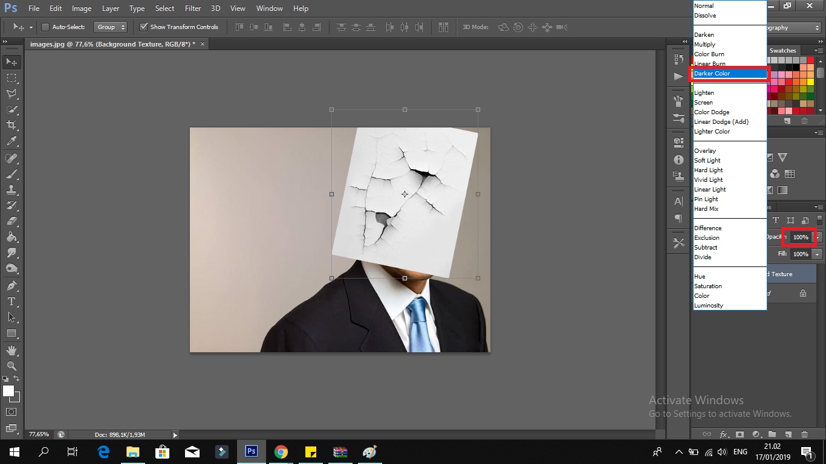Viewport: 826px width, 464px height.
Task: Choose the Clone Stamp tool
Action: (x=11, y=190)
